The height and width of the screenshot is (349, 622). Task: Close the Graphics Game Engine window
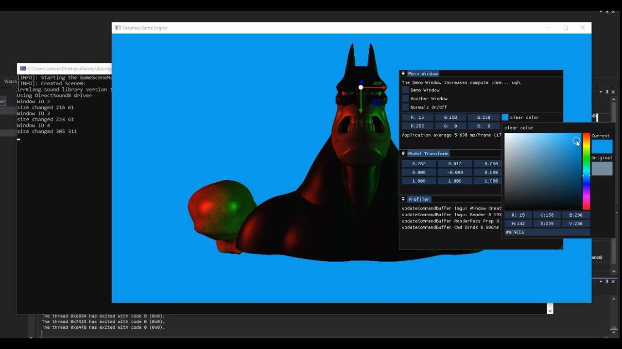583,28
